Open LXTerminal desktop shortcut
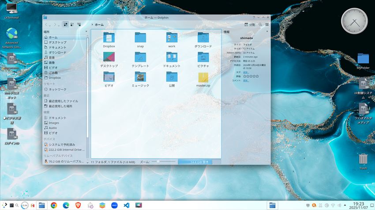This screenshot has width=375, height=210. coord(11,11)
